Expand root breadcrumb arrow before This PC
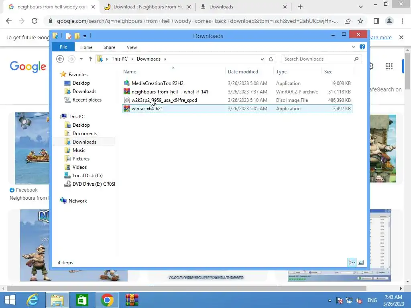 tap(107, 59)
